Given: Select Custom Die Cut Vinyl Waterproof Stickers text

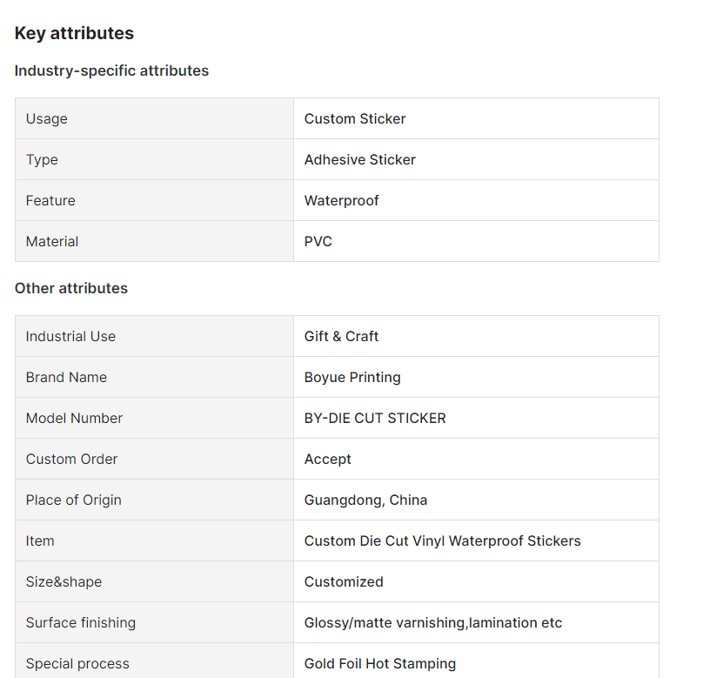Looking at the screenshot, I should click(442, 541).
